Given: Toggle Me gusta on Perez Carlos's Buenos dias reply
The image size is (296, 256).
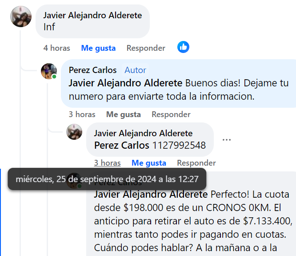Looking at the screenshot, I should tap(124, 114).
